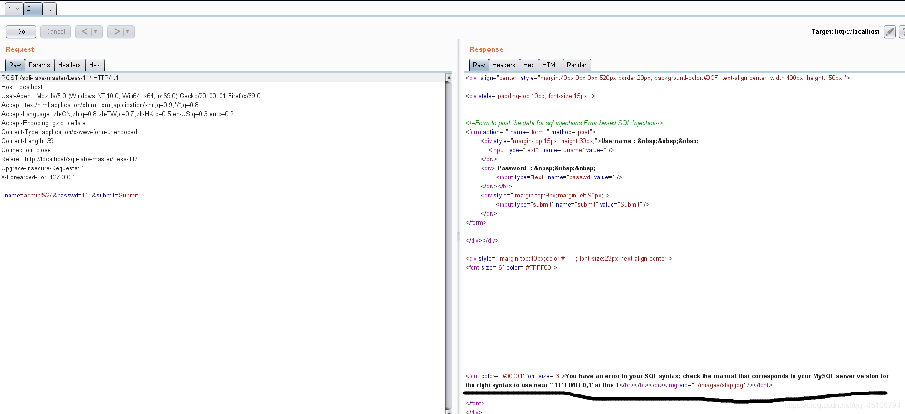Click the request scrollbar up arrow
Image resolution: width=905 pixels, height=414 pixels.
(x=448, y=77)
